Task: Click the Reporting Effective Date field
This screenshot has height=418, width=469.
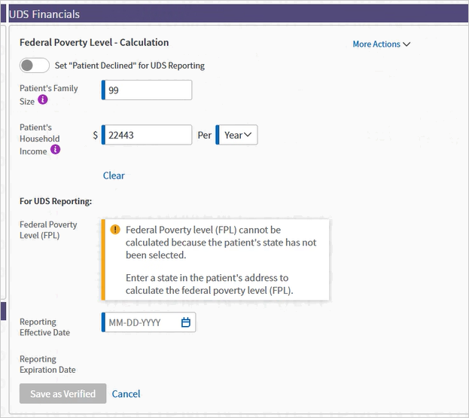Action: point(148,322)
